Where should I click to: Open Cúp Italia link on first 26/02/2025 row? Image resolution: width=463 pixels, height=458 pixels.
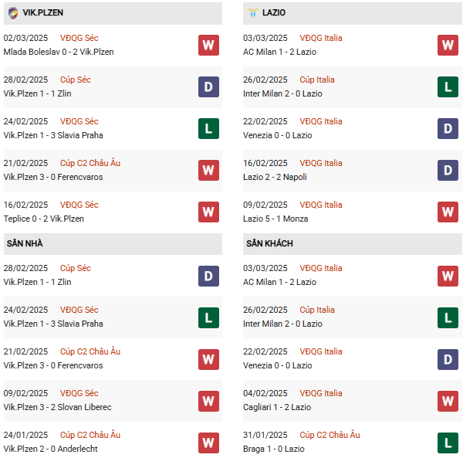pos(317,80)
